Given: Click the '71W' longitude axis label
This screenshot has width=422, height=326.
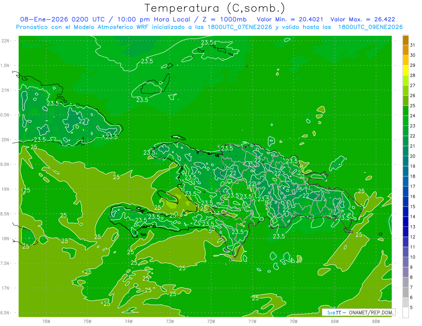Looking at the screenshot, I should tap(252, 322).
